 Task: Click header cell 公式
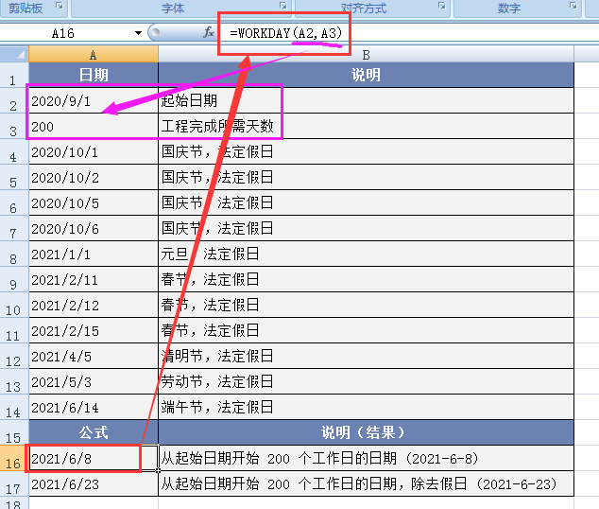(x=94, y=433)
